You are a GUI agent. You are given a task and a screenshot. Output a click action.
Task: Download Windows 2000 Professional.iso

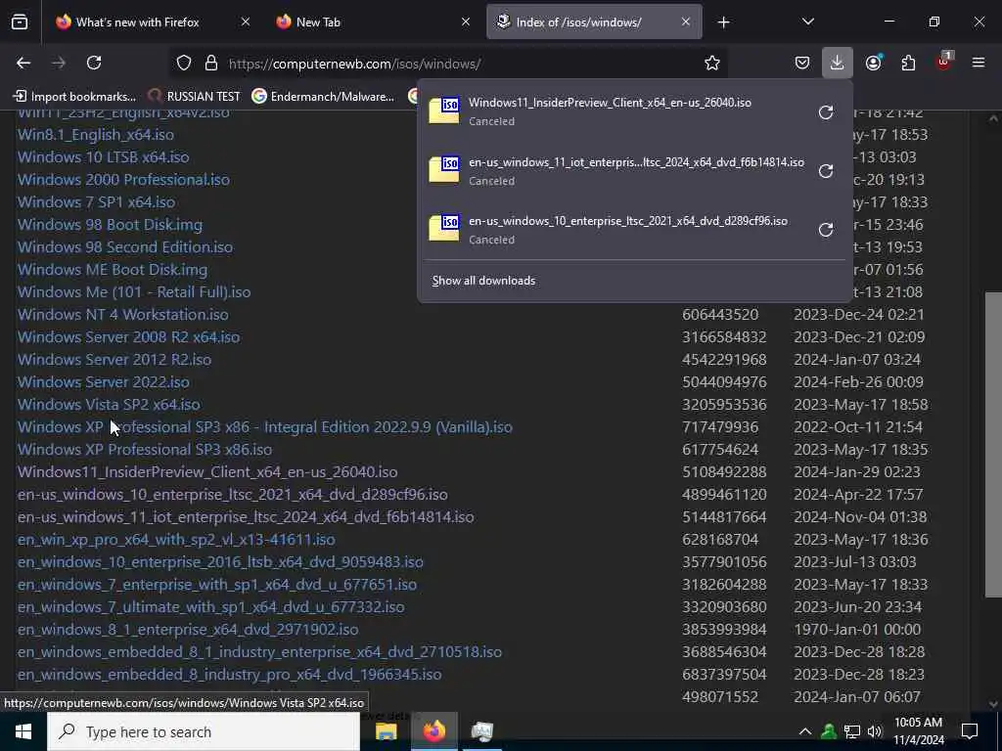coord(123,180)
